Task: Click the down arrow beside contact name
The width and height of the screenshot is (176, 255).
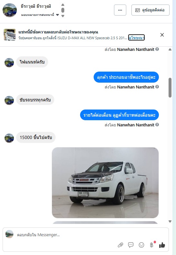Action: tap(63, 16)
